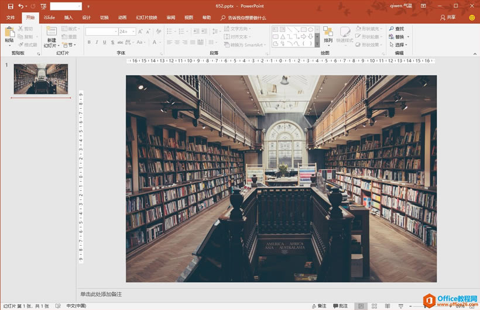
Task: Justify the text alignment
Action: 193,42
